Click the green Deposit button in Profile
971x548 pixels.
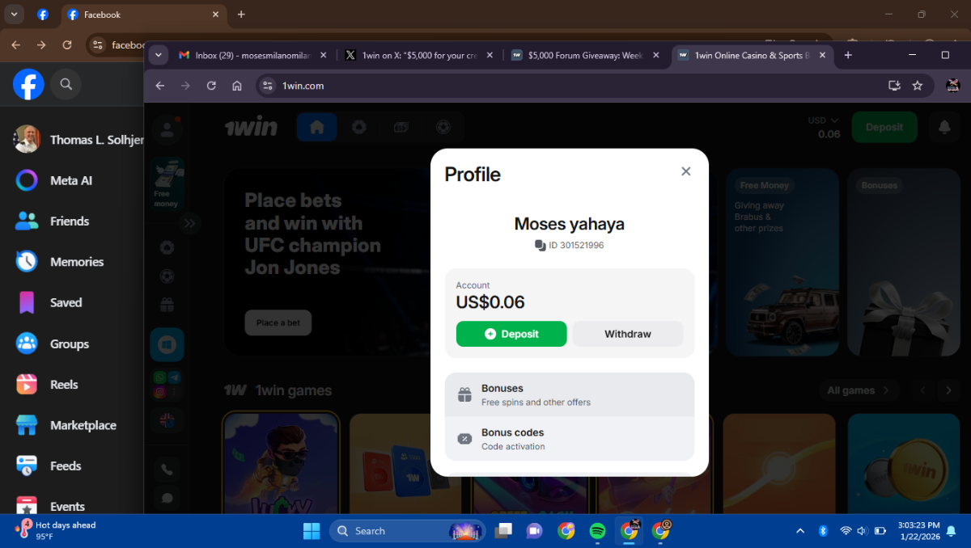511,334
